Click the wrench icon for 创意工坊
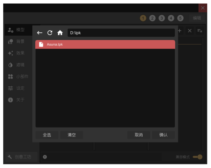This screenshot has height=168, width=211. 10,157
